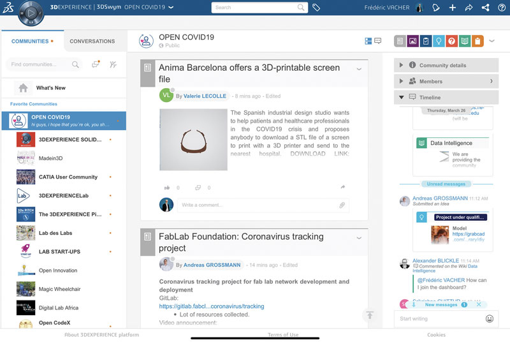Screen dimensions: 510x342
Task: Open About 3DEXPERIENCE platform link
Action: 101,334
